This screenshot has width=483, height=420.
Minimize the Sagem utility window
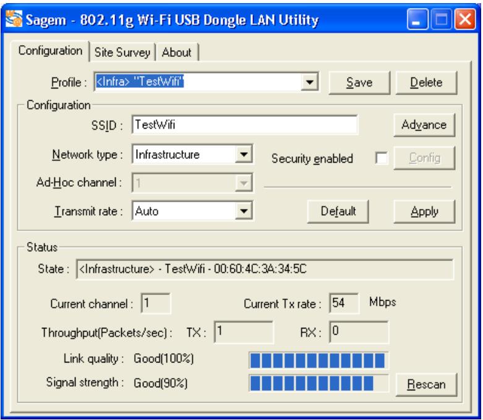417,19
